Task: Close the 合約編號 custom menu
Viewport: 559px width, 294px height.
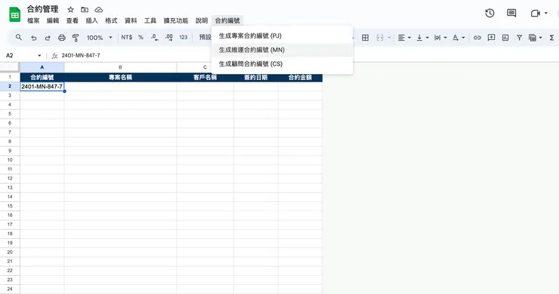Action: (x=227, y=20)
